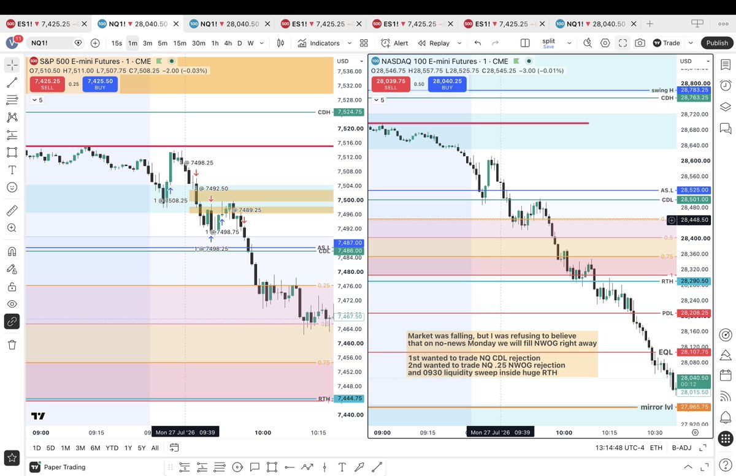
Task: Open the chats panel
Action: tap(726, 127)
